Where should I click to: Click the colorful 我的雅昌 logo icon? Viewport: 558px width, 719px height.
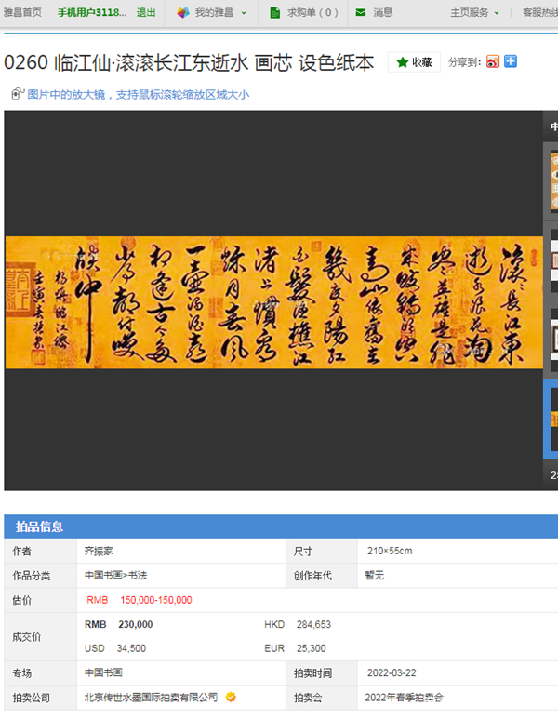[x=183, y=12]
